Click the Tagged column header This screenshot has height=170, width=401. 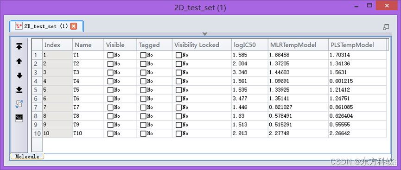pos(154,45)
